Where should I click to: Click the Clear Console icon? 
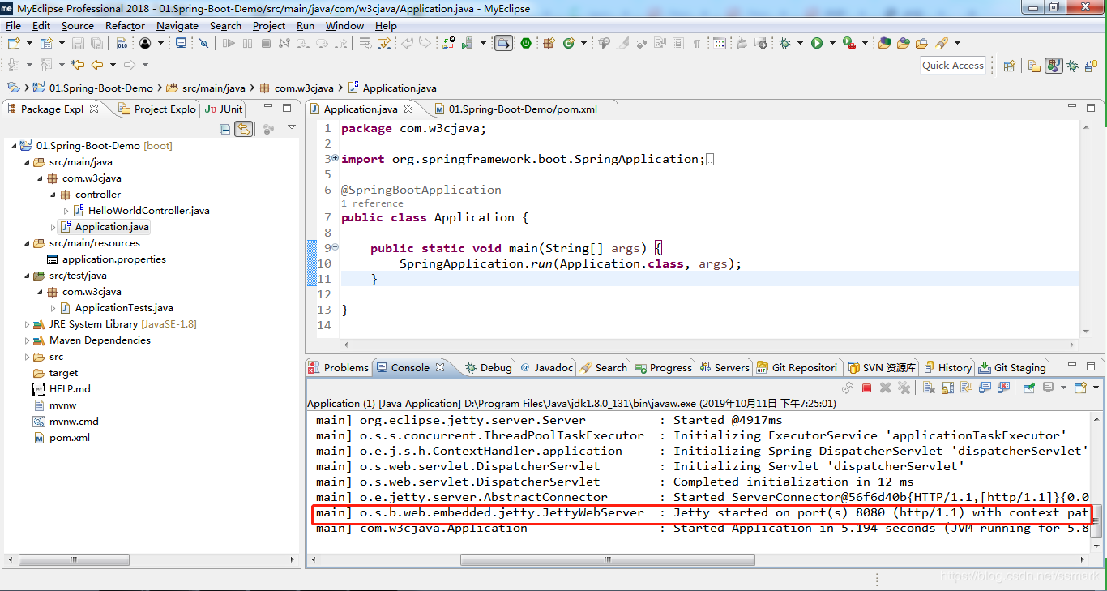(929, 388)
